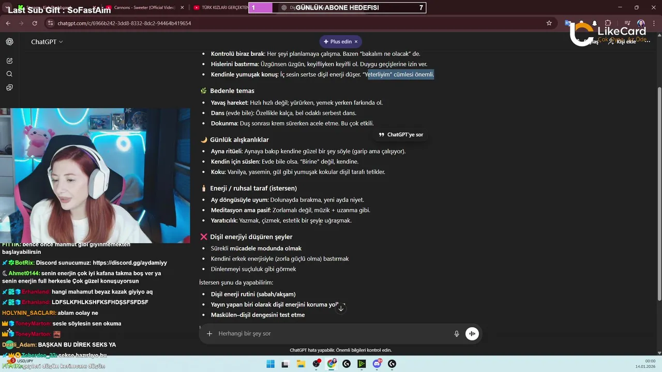
Task: Click the bullet starting with Kontrolü biraz bırak
Action: pos(315,54)
